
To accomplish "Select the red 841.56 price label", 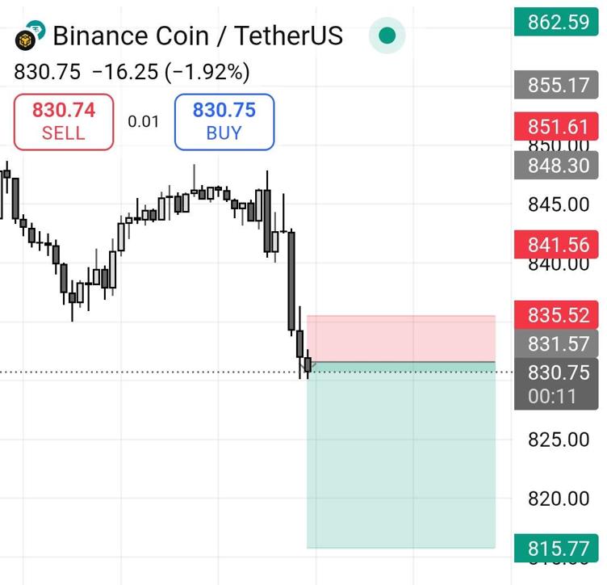I will click(x=558, y=244).
